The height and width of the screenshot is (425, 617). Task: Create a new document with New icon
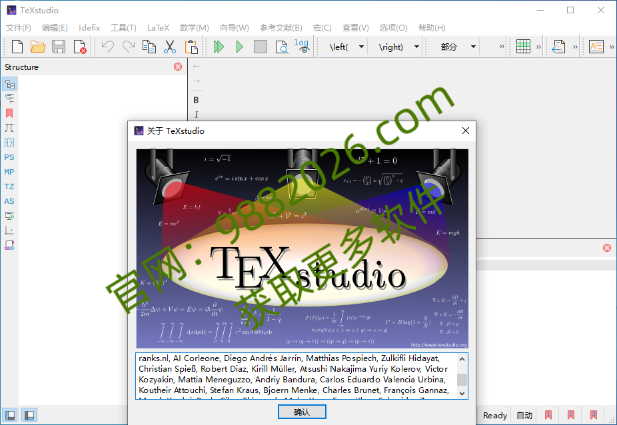tap(17, 47)
